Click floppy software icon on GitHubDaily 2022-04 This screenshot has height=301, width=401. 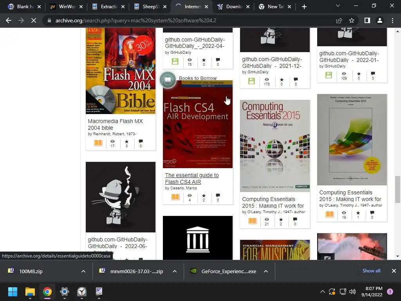[x=175, y=62]
